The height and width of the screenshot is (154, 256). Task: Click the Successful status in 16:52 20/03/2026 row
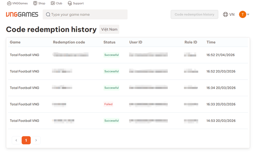click(112, 71)
